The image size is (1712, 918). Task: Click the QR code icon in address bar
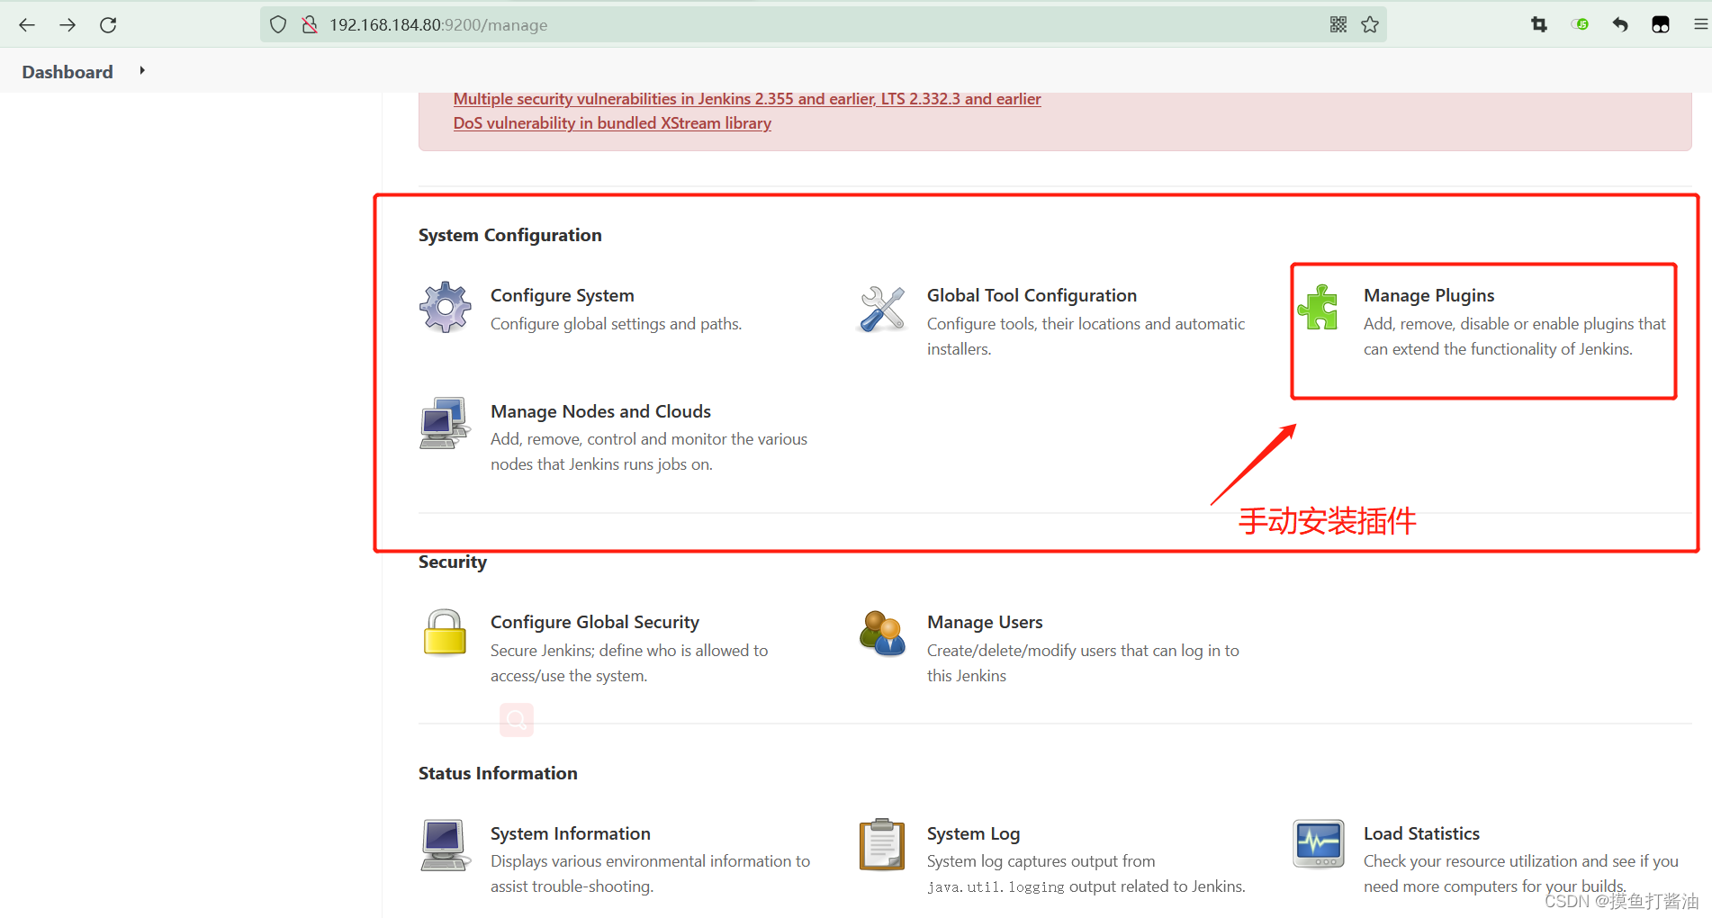pos(1338,24)
